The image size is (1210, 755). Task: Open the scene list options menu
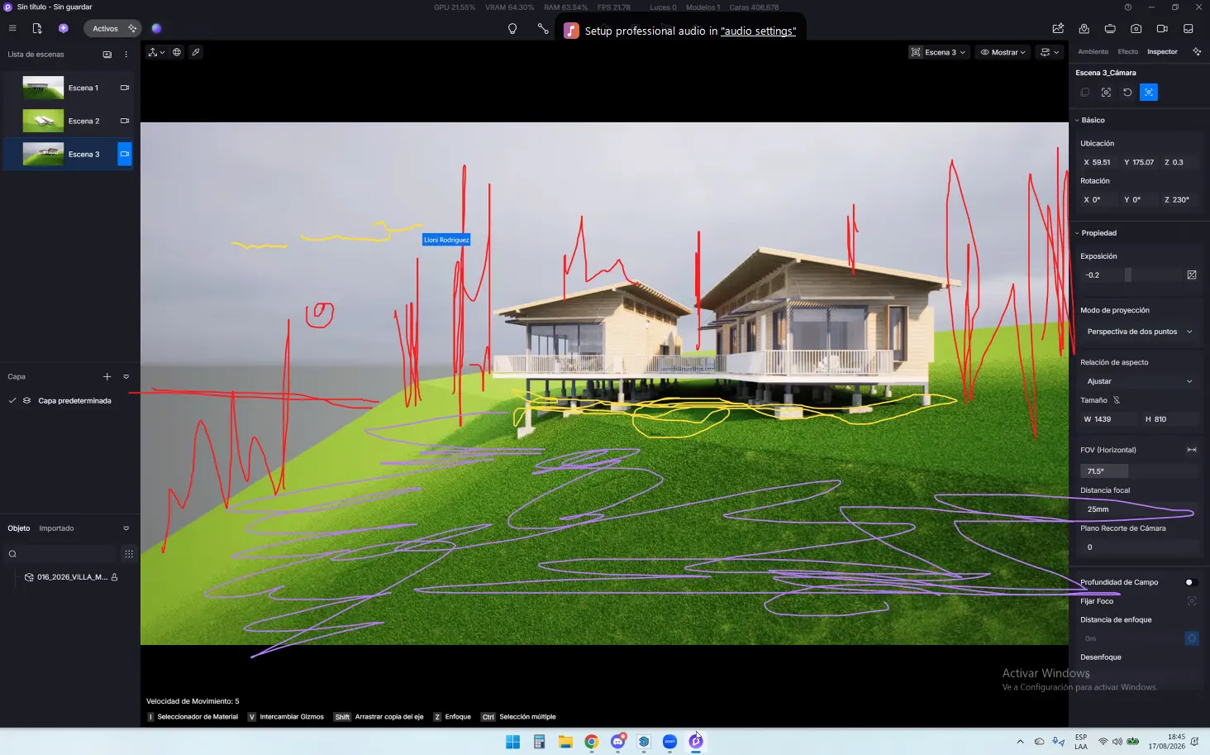(126, 55)
